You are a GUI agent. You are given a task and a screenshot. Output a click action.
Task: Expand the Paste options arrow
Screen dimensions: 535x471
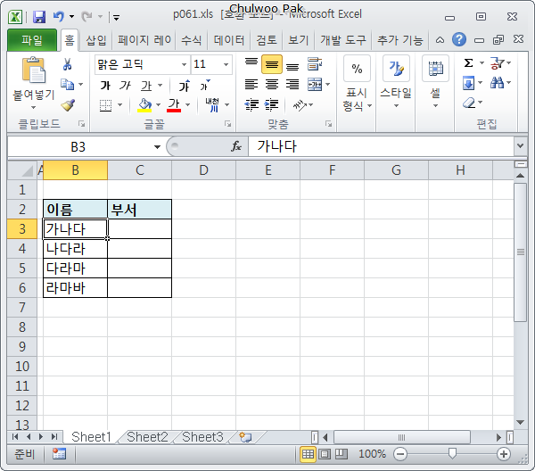coord(33,107)
